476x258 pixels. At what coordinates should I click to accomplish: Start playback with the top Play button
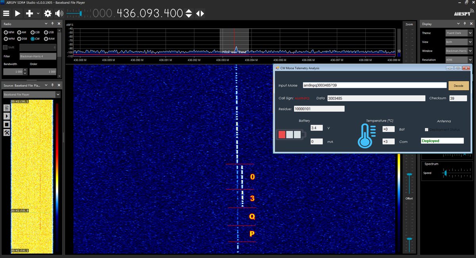point(17,13)
